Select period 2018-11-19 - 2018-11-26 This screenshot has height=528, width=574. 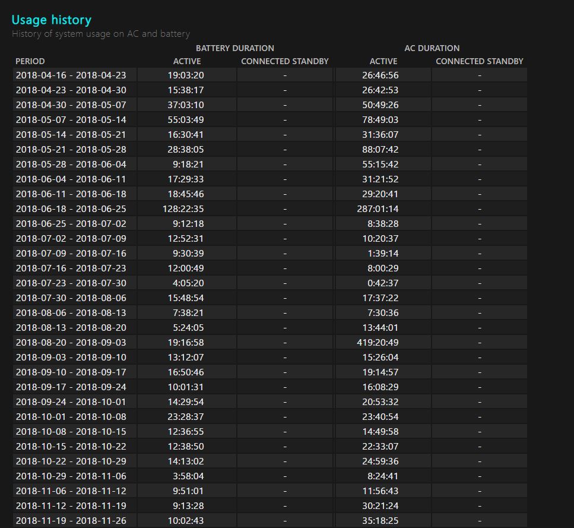click(71, 520)
